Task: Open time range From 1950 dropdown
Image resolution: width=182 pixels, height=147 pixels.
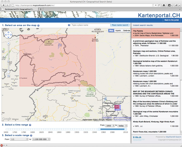Action: [110, 125]
